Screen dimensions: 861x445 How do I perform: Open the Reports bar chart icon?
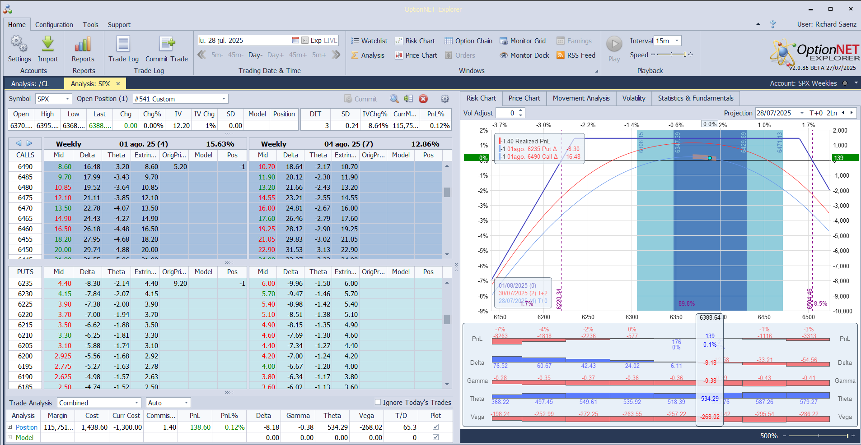click(83, 45)
